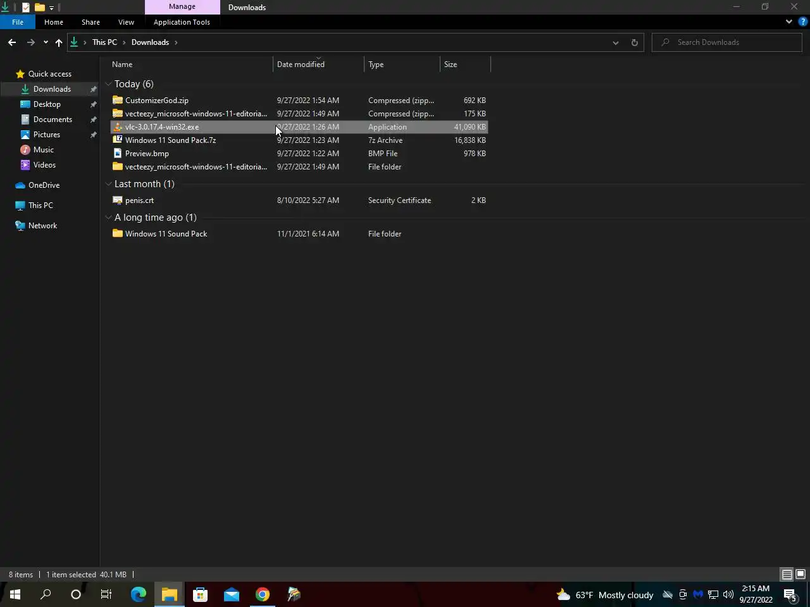This screenshot has width=810, height=607.
Task: Switch to the Home ribbon tab
Action: point(54,21)
